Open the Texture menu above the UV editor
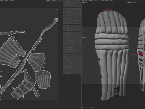This screenshot has width=145, height=109. (x=11, y=1)
